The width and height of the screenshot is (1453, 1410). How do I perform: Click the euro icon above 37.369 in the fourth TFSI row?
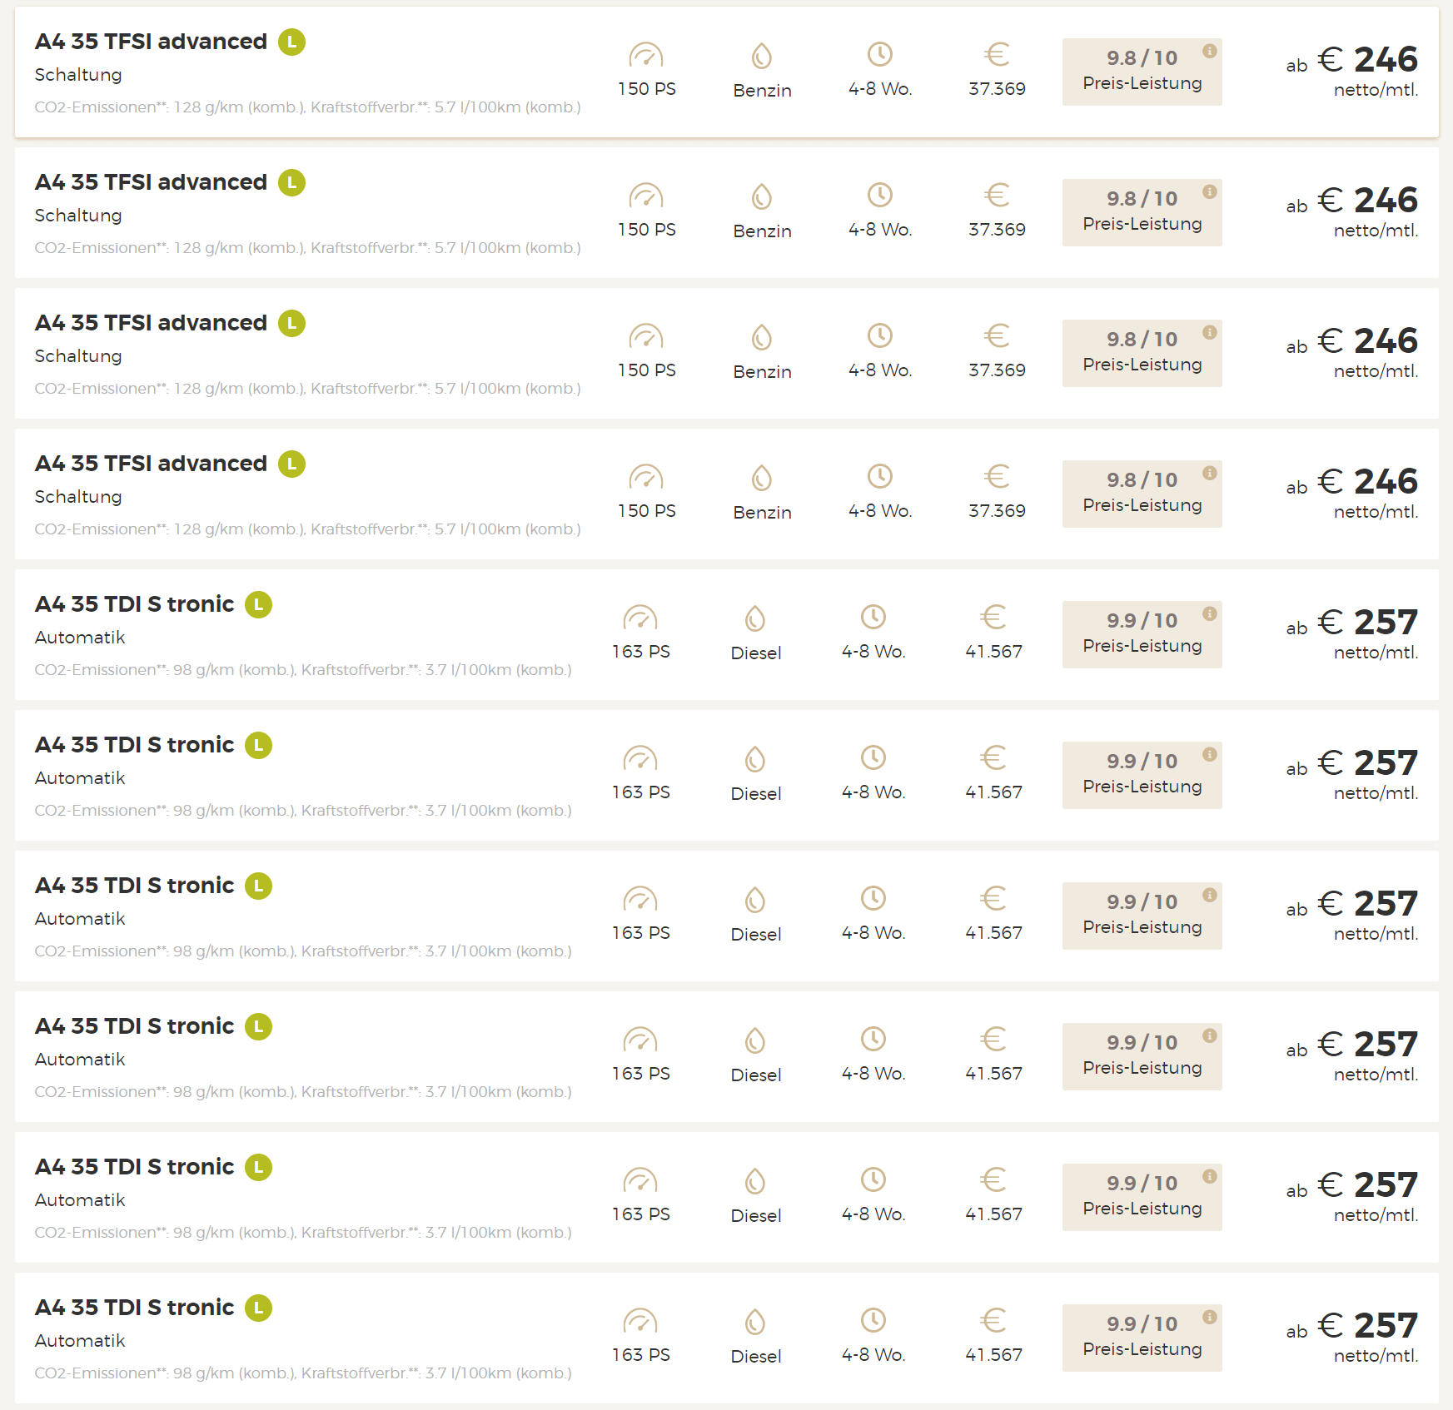point(997,476)
